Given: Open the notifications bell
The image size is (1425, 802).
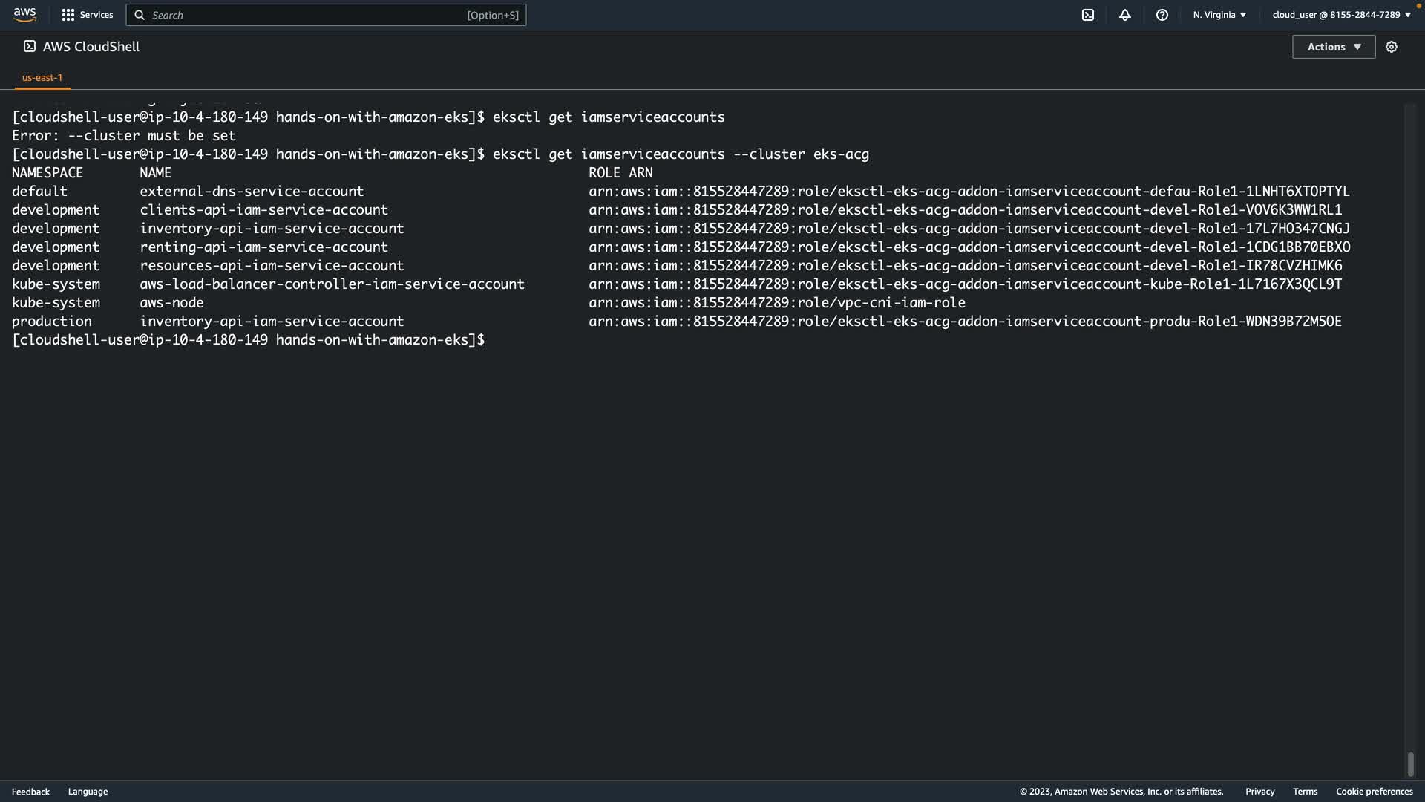Looking at the screenshot, I should (x=1125, y=15).
